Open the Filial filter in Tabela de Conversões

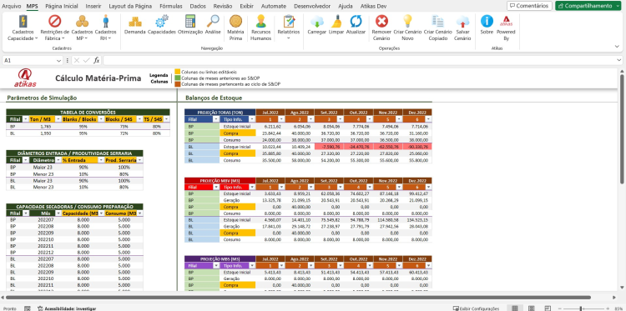[26, 119]
